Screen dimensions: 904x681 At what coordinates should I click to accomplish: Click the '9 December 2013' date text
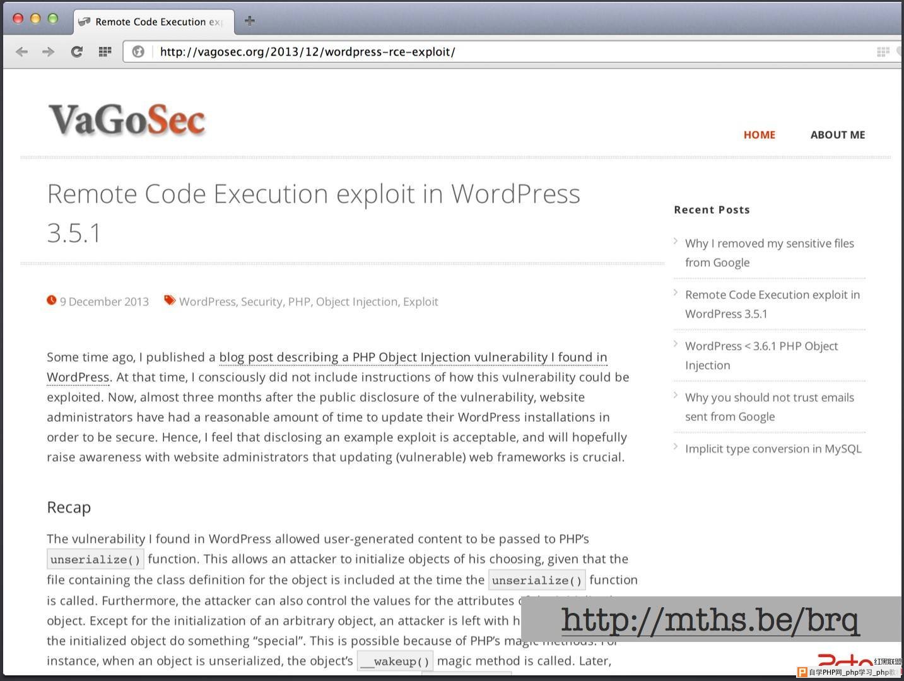point(104,301)
